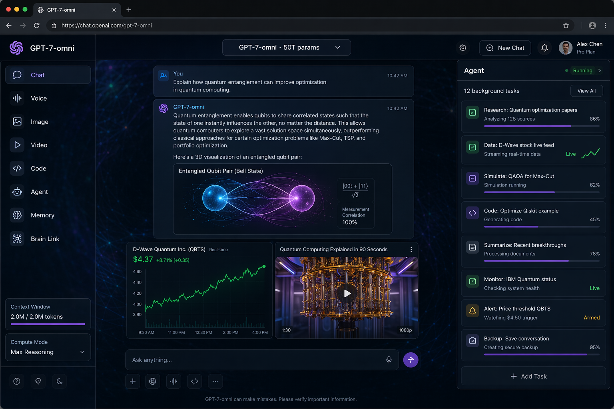The height and width of the screenshot is (409, 614).
Task: Open the Memory section
Action: click(x=48, y=215)
